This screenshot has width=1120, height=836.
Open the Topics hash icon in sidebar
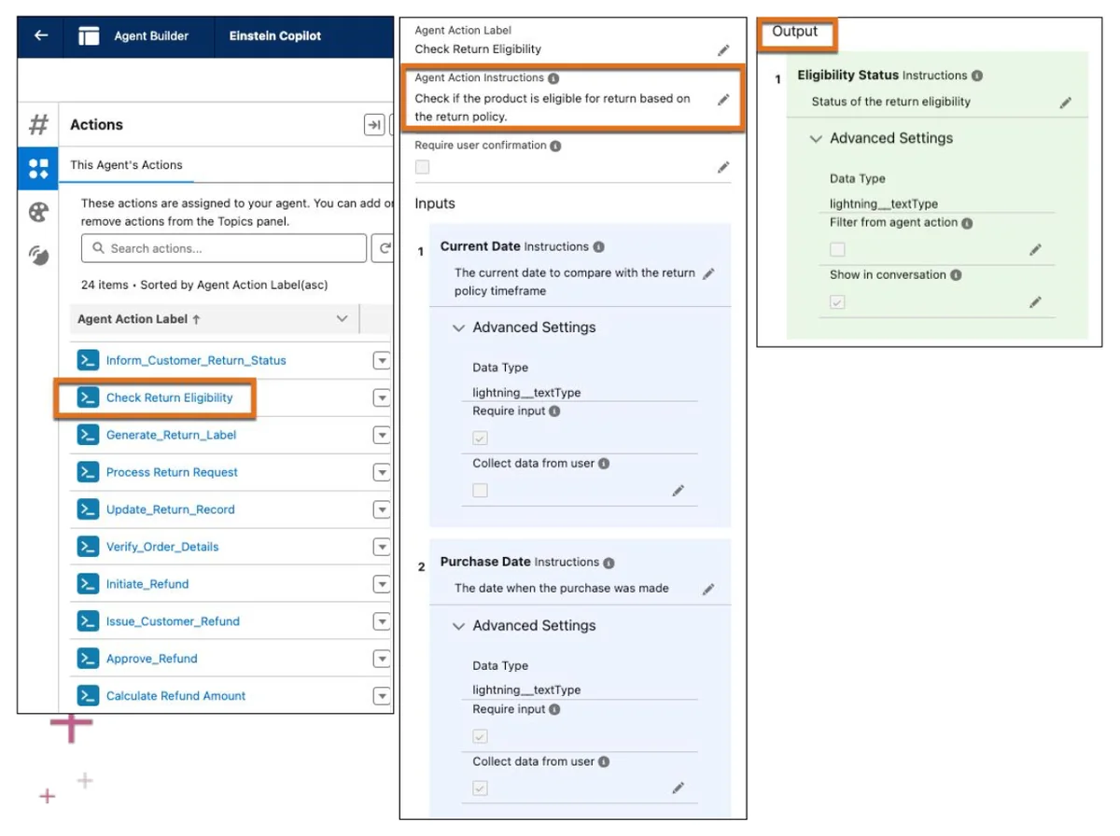pyautogui.click(x=38, y=124)
